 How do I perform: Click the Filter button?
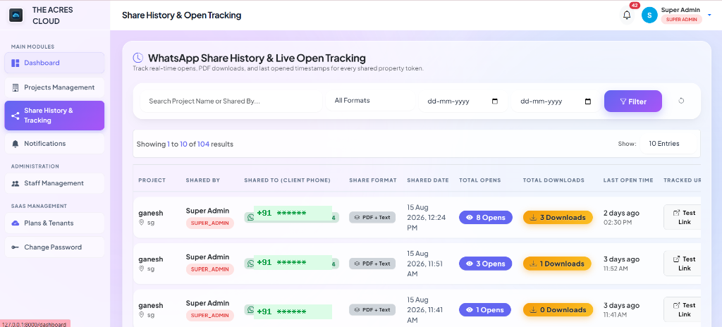pyautogui.click(x=633, y=101)
